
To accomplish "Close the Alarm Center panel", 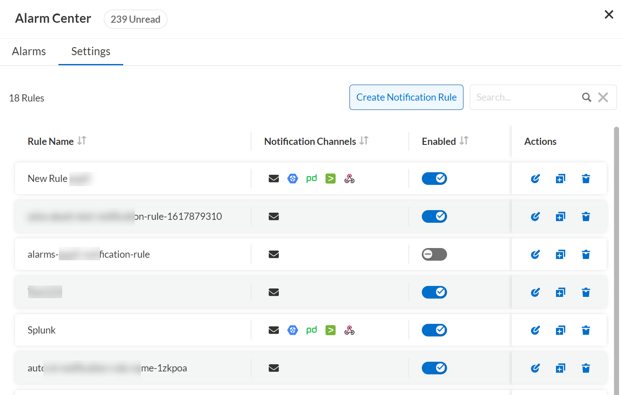I will (x=609, y=15).
